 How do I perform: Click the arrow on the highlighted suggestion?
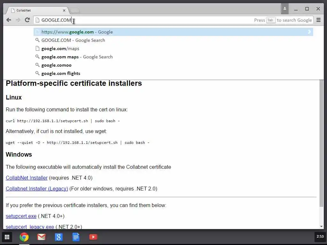point(309,32)
